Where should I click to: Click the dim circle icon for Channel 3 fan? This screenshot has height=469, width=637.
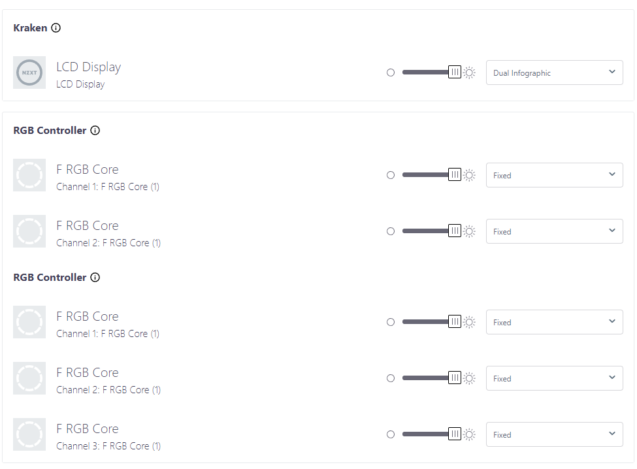391,434
